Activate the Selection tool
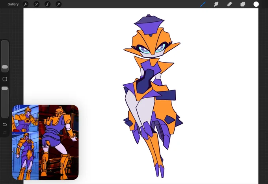The height and width of the screenshot is (184, 268). click(48, 4)
